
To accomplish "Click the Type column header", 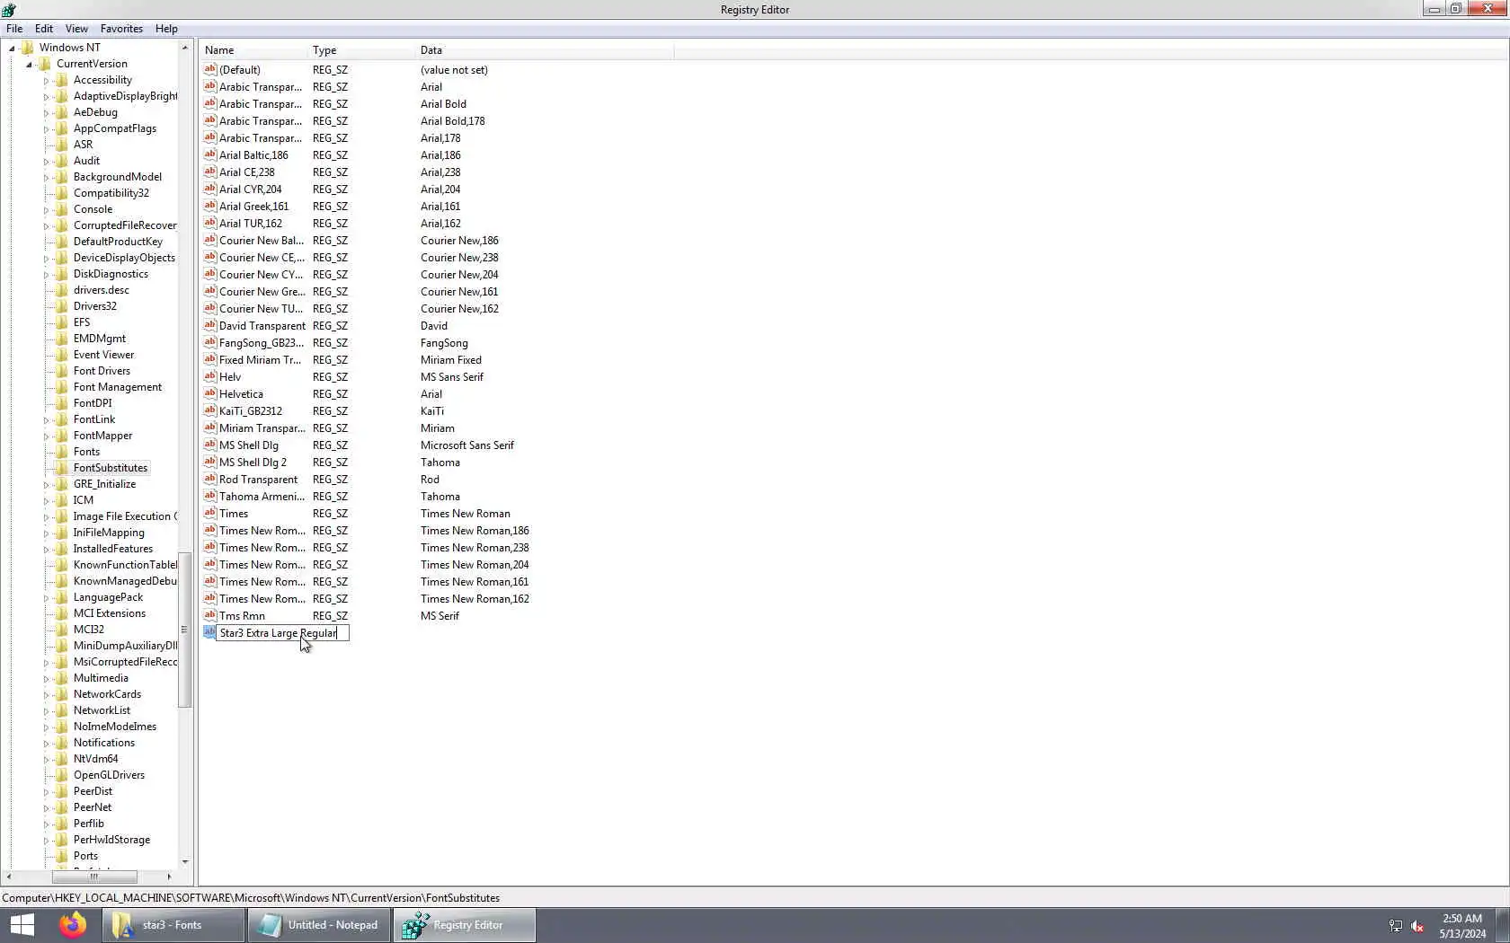I will tap(361, 50).
